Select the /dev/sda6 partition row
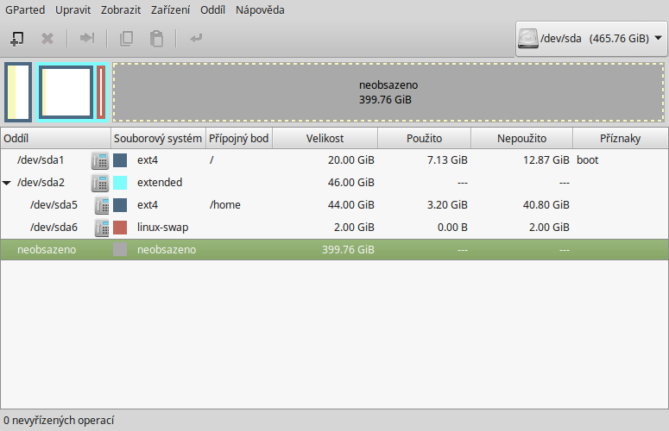The image size is (669, 431). 335,228
